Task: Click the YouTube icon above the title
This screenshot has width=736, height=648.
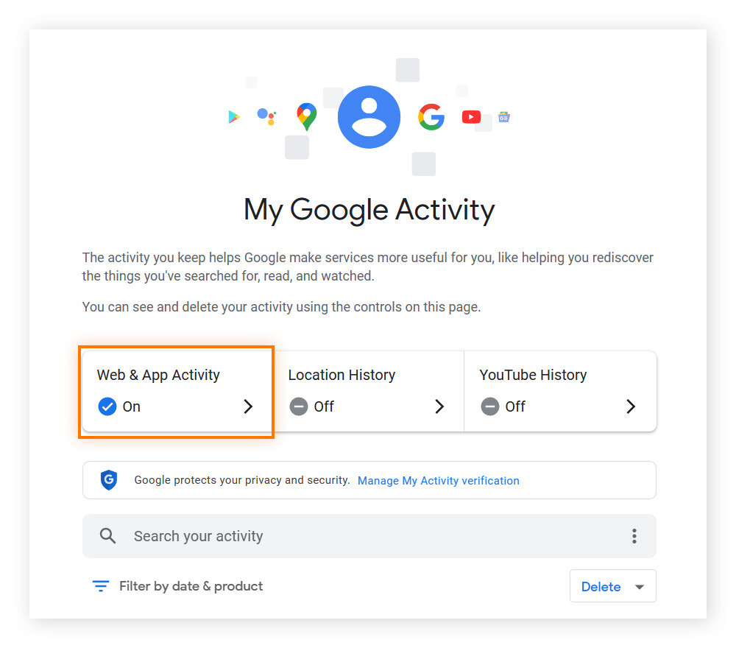Action: (x=471, y=116)
